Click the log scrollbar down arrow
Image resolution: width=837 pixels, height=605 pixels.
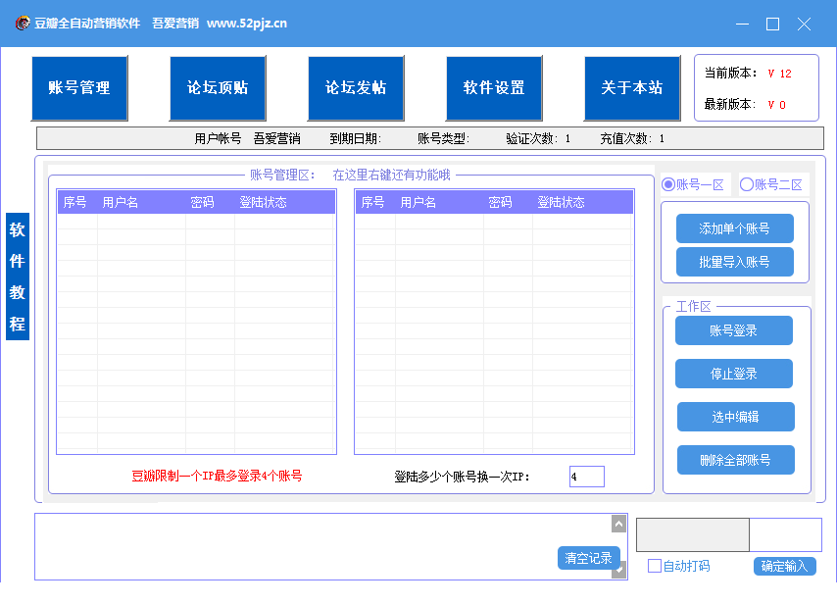tap(618, 570)
